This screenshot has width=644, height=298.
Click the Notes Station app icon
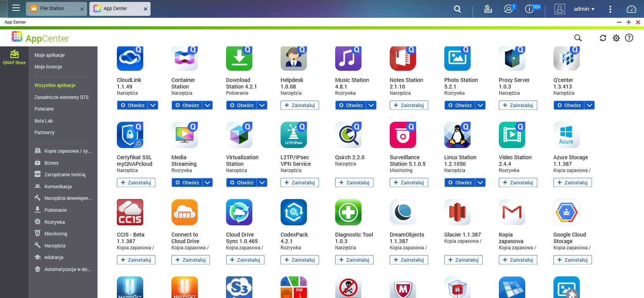click(403, 58)
